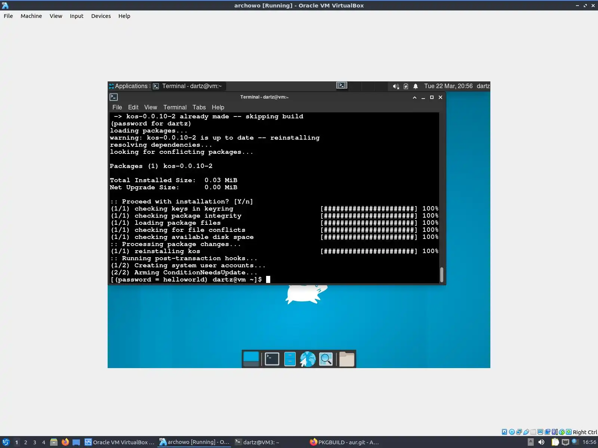Launch Terminal from the guest dock
598x448 pixels.
[272, 359]
